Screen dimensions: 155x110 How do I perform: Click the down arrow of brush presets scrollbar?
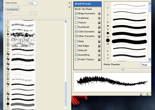click(x=150, y=59)
